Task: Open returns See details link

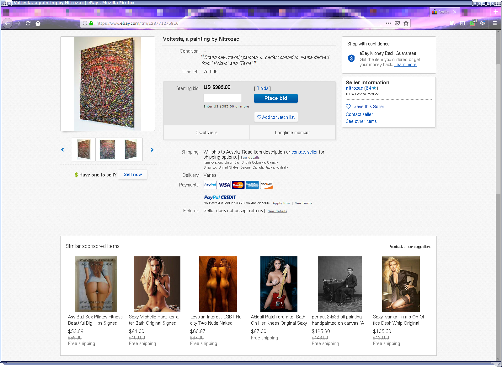Action: (277, 211)
